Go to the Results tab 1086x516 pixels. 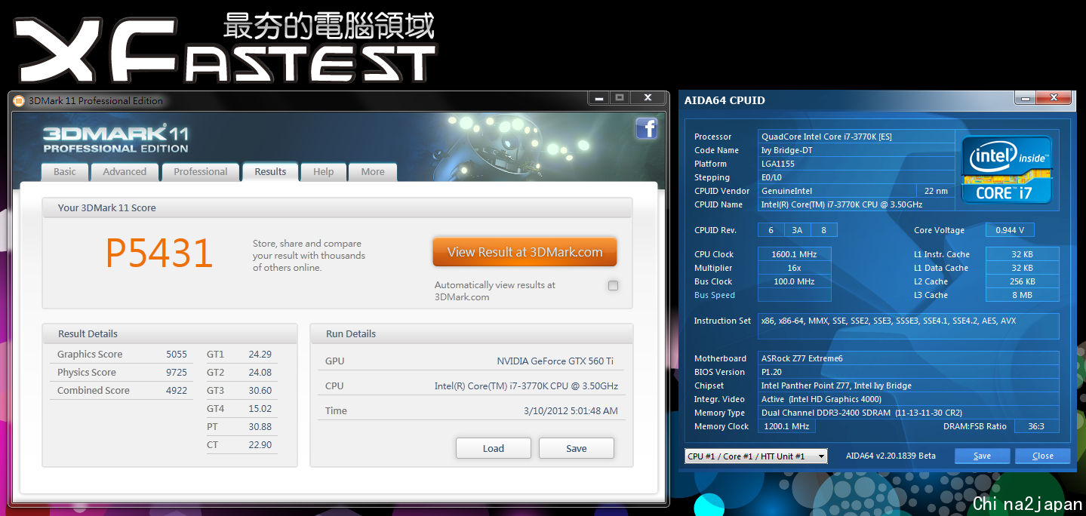(x=270, y=172)
